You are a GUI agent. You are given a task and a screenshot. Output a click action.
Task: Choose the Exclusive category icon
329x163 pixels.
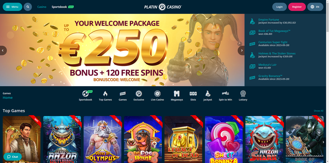139,94
